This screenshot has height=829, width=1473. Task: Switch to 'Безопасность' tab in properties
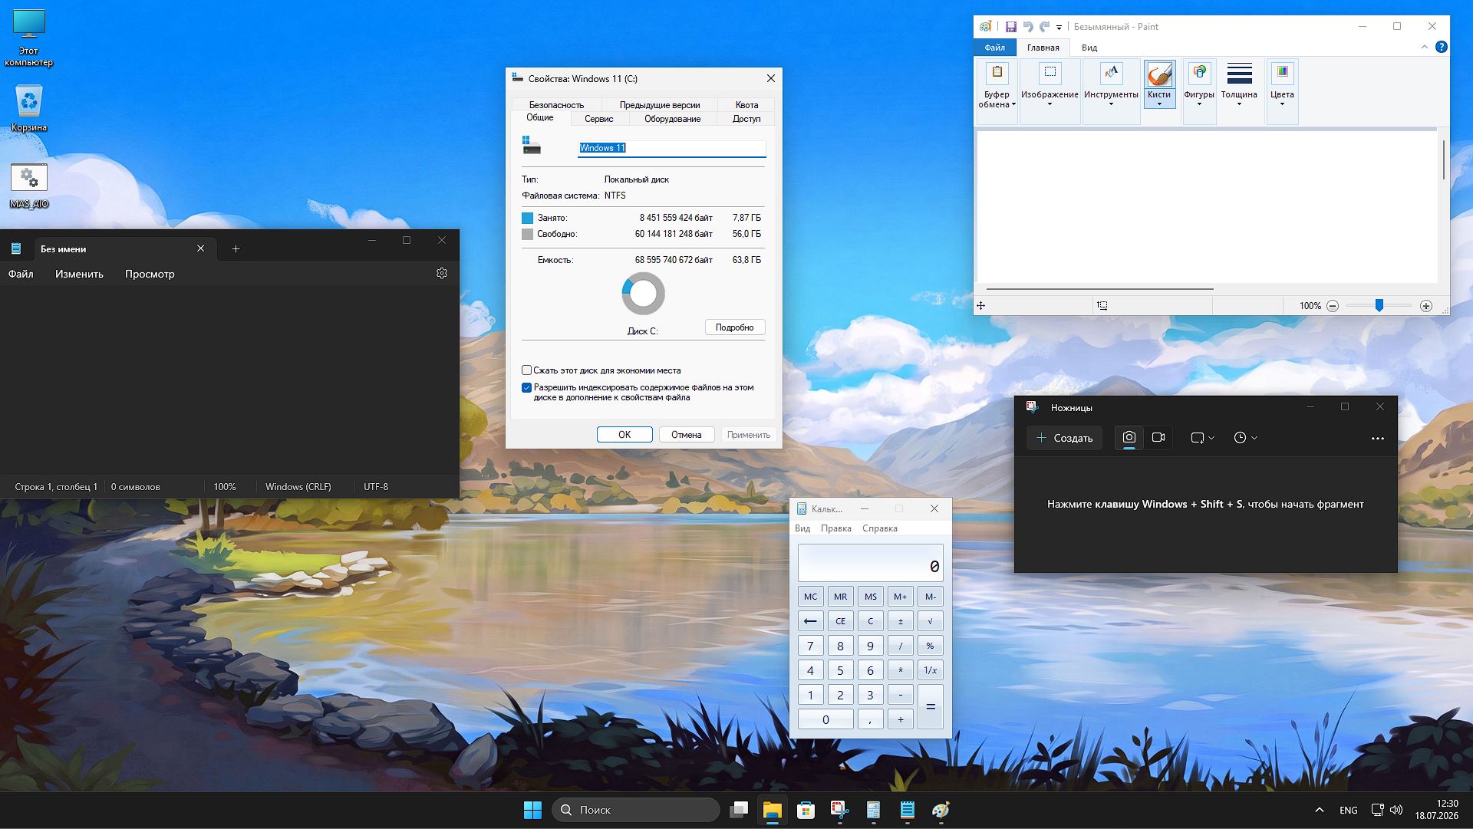click(x=556, y=105)
